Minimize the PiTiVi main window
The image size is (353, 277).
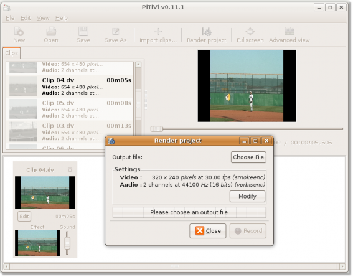coord(319,7)
